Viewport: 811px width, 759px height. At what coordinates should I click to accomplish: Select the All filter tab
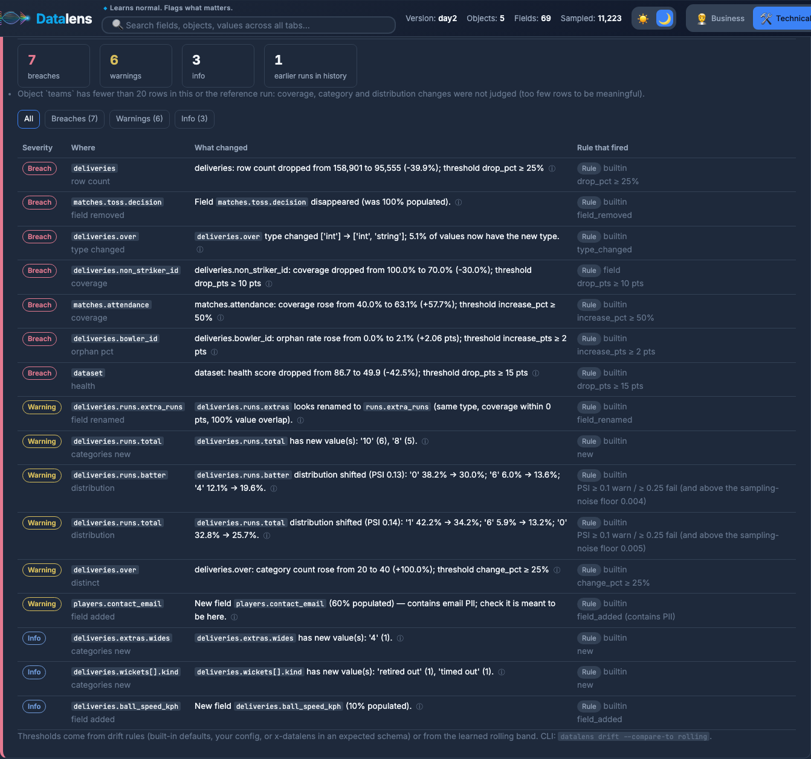pyautogui.click(x=28, y=119)
